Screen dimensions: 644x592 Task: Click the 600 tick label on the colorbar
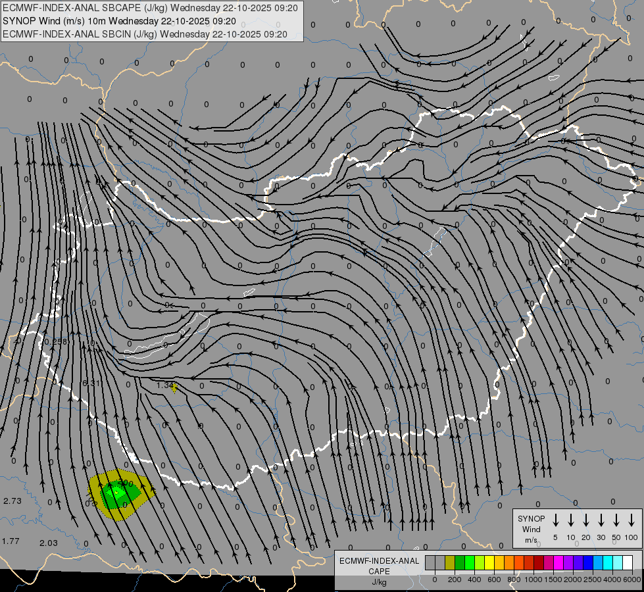[x=494, y=580]
